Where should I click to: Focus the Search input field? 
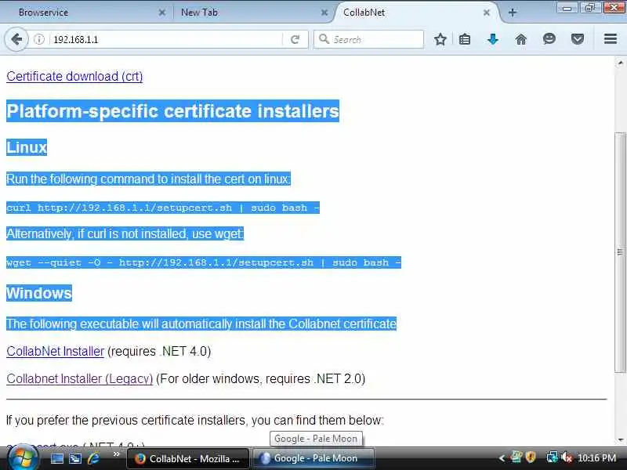(x=368, y=39)
